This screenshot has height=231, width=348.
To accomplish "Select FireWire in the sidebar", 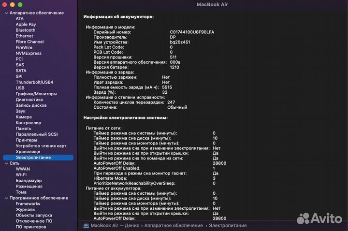I will pos(24,47).
